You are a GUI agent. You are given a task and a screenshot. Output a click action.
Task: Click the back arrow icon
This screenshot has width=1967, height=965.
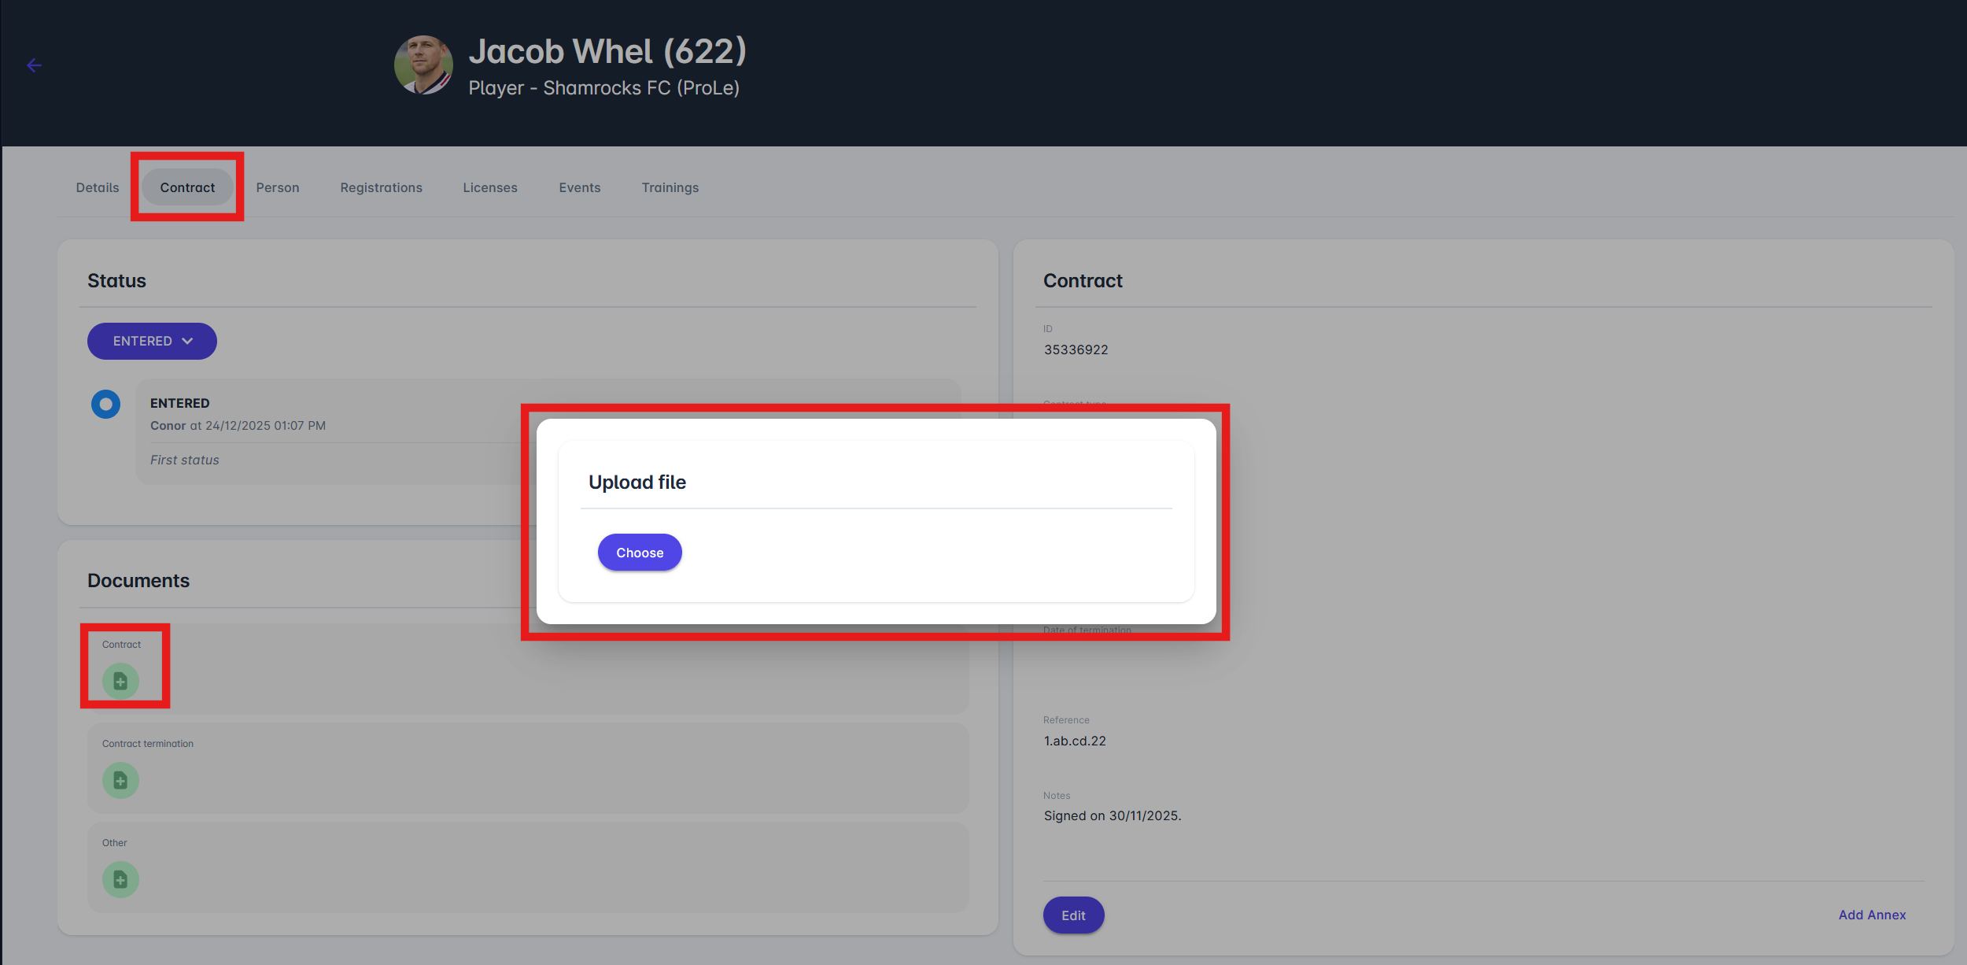tap(34, 65)
